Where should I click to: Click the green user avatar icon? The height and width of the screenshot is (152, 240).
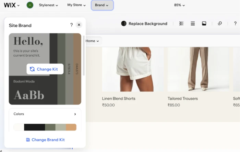pos(30,5)
